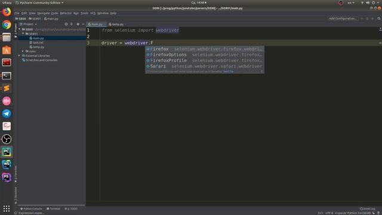This screenshot has height=215, width=382.
Task: Show applications grid in the dock
Action: click(7, 208)
